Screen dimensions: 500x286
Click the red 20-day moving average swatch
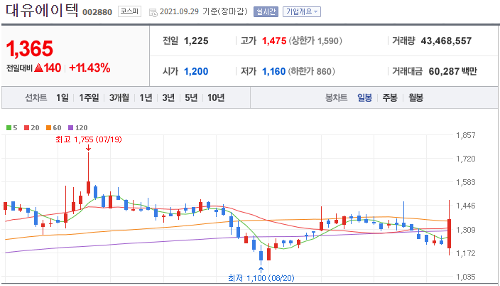pyautogui.click(x=26, y=128)
